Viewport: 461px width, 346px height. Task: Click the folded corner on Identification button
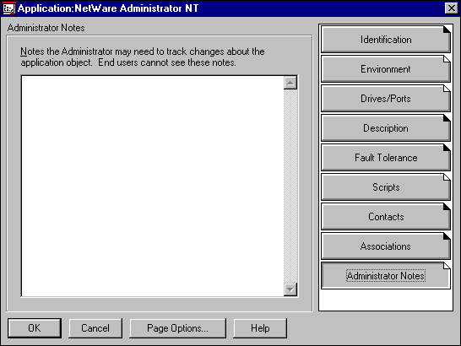pyautogui.click(x=447, y=30)
